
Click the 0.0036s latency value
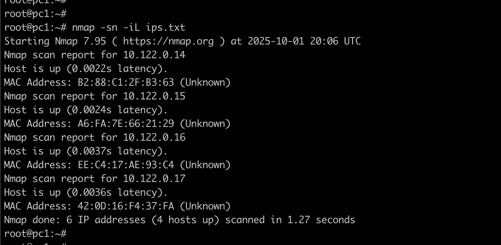pos(92,192)
